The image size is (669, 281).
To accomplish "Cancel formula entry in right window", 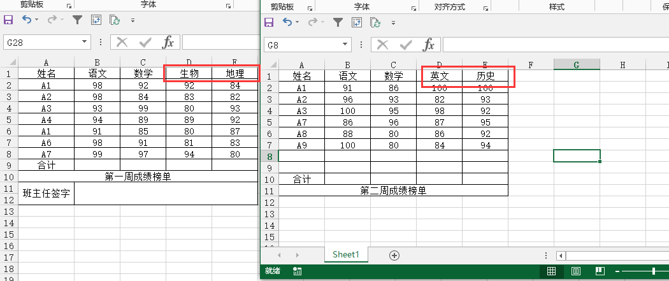I will click(383, 45).
